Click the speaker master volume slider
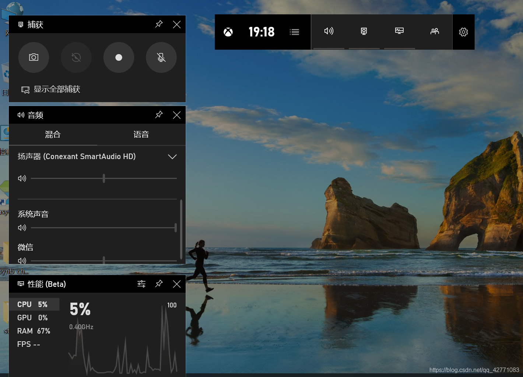The height and width of the screenshot is (377, 523). click(104, 179)
